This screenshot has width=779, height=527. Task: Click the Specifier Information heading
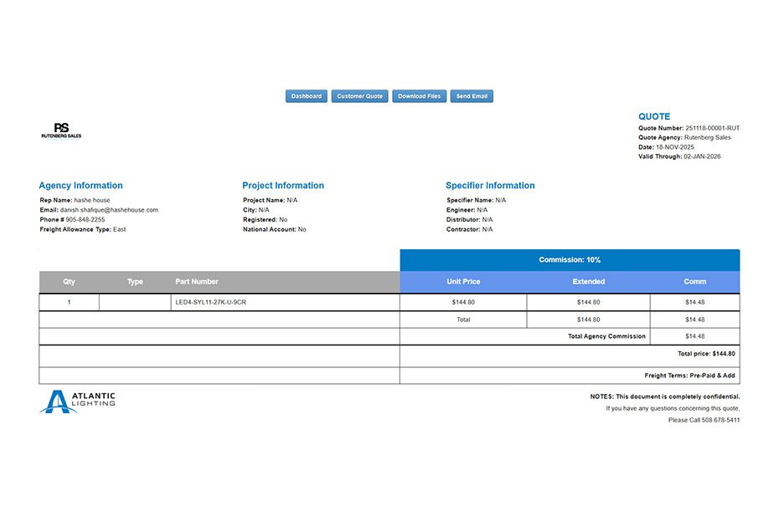(x=490, y=186)
